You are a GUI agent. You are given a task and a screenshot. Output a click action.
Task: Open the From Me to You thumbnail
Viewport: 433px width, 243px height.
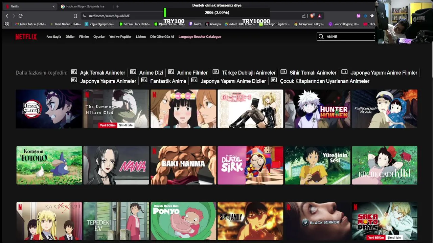pyautogui.click(x=183, y=109)
